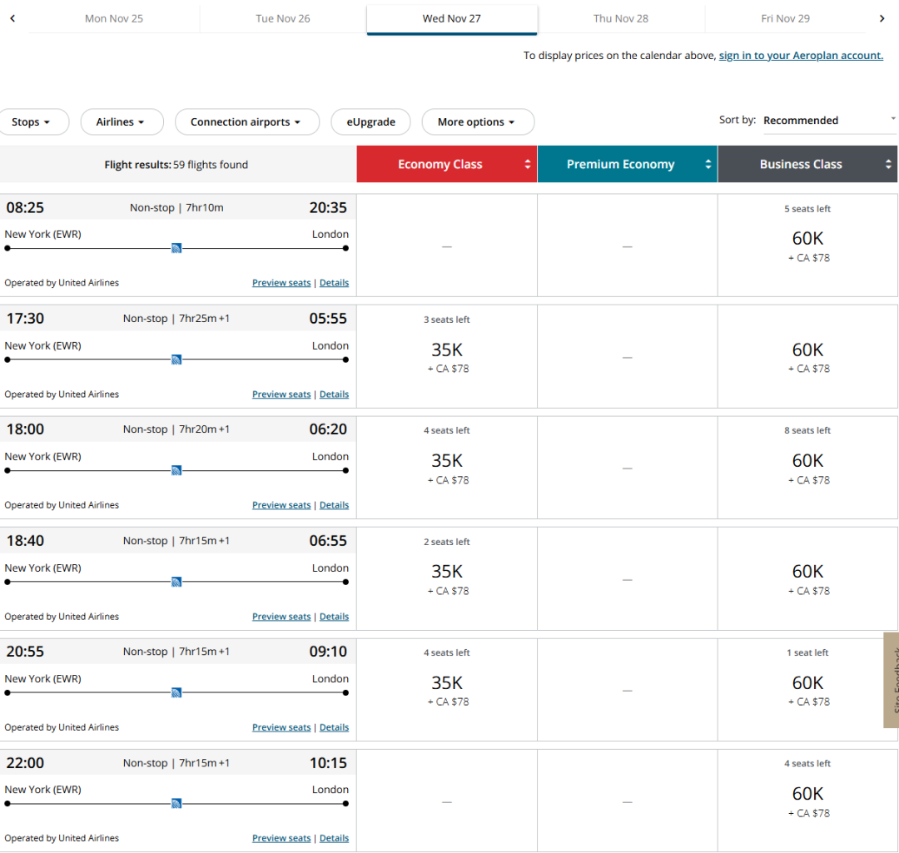Screen dimensions: 899x853
Task: Expand the More options dropdown
Action: (477, 122)
